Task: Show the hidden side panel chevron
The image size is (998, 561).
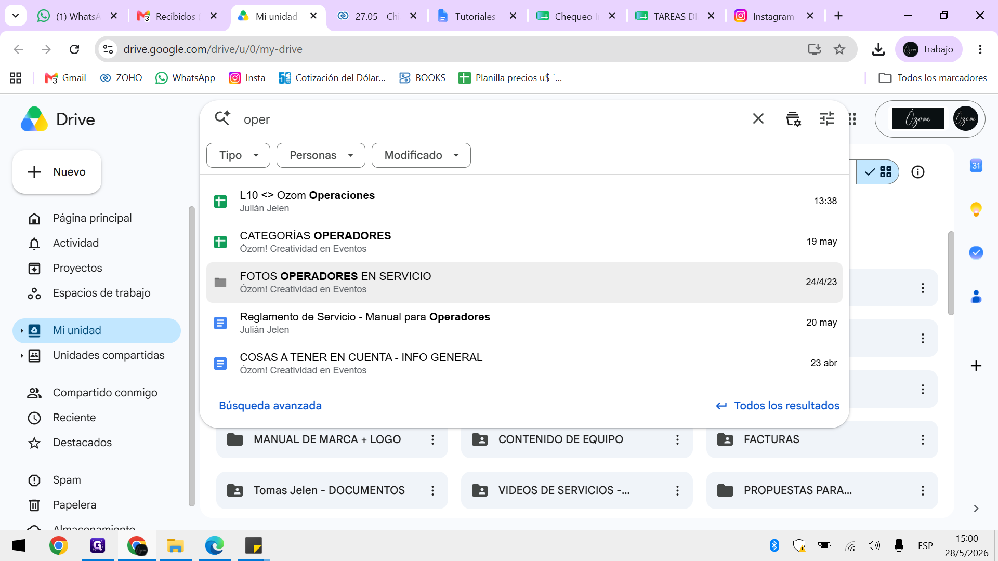Action: tap(976, 509)
